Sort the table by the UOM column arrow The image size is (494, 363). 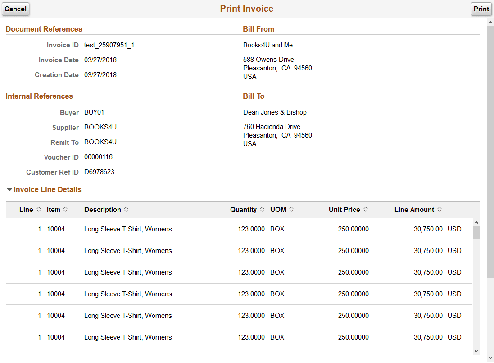tap(291, 209)
